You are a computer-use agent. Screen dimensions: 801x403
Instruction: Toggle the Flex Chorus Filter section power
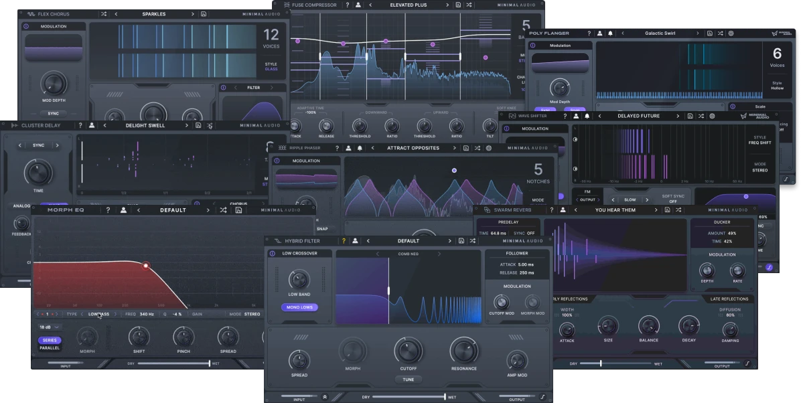[x=224, y=88]
